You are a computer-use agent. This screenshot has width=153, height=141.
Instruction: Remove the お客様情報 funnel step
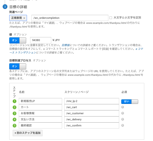[123, 113]
